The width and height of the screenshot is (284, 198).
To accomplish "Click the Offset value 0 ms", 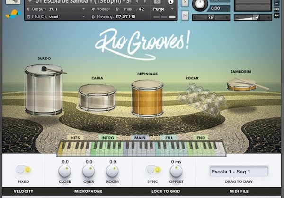I will click(x=176, y=162).
